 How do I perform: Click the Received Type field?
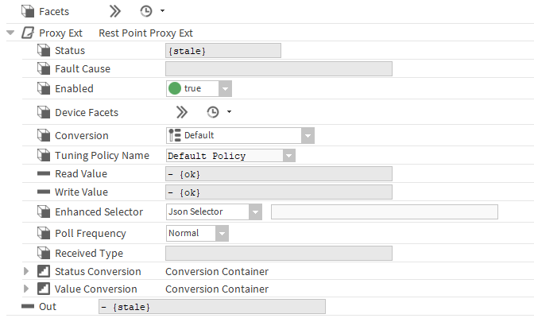click(x=278, y=254)
